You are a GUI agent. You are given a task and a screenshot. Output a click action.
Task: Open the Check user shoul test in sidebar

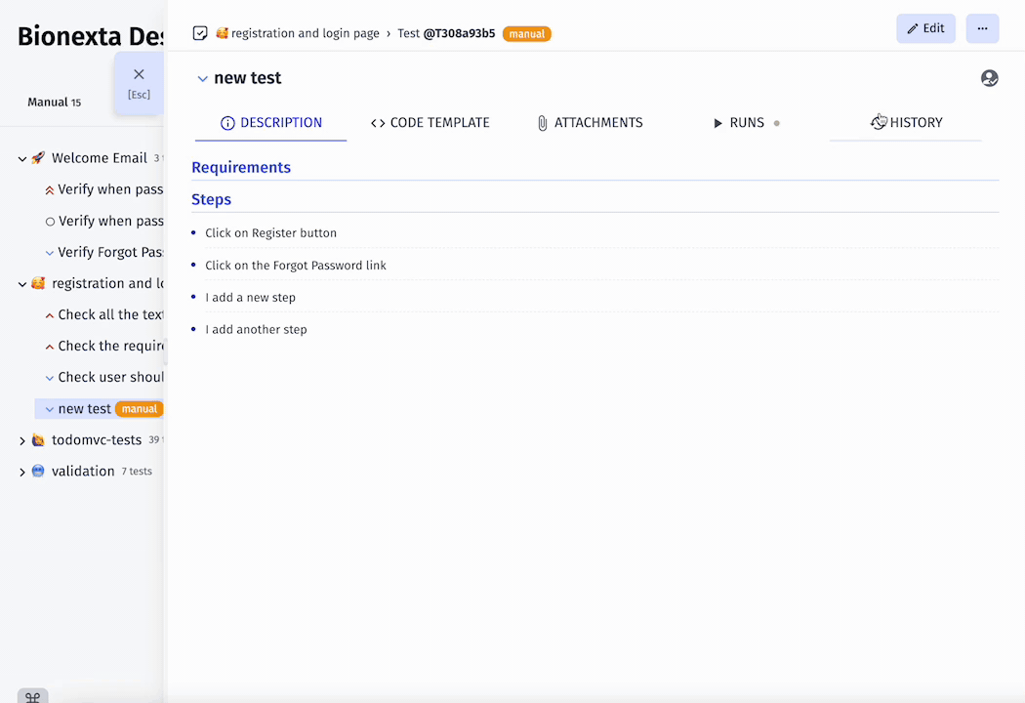110,377
